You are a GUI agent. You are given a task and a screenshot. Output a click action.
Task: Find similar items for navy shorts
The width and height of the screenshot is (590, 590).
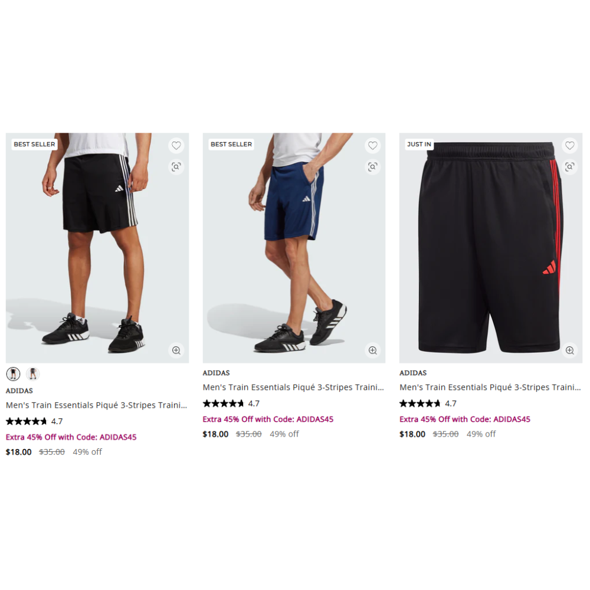point(373,167)
